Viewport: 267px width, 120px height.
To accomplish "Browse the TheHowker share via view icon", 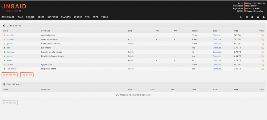I will pyautogui.click(x=262, y=69).
